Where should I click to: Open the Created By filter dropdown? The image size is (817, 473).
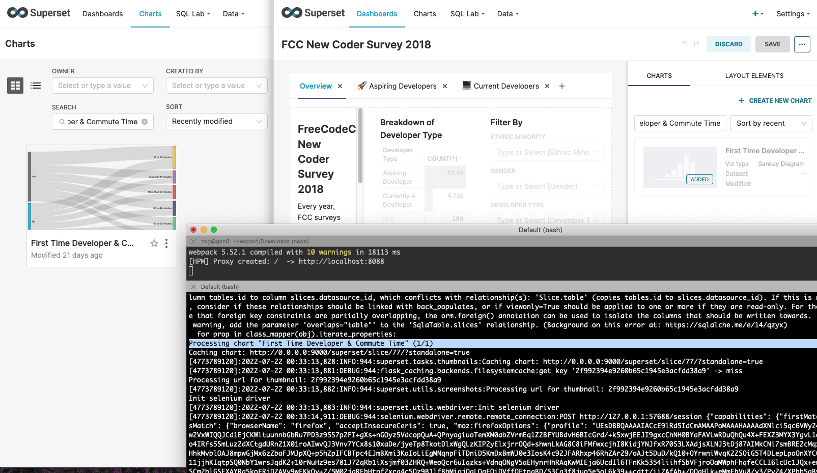[217, 86]
